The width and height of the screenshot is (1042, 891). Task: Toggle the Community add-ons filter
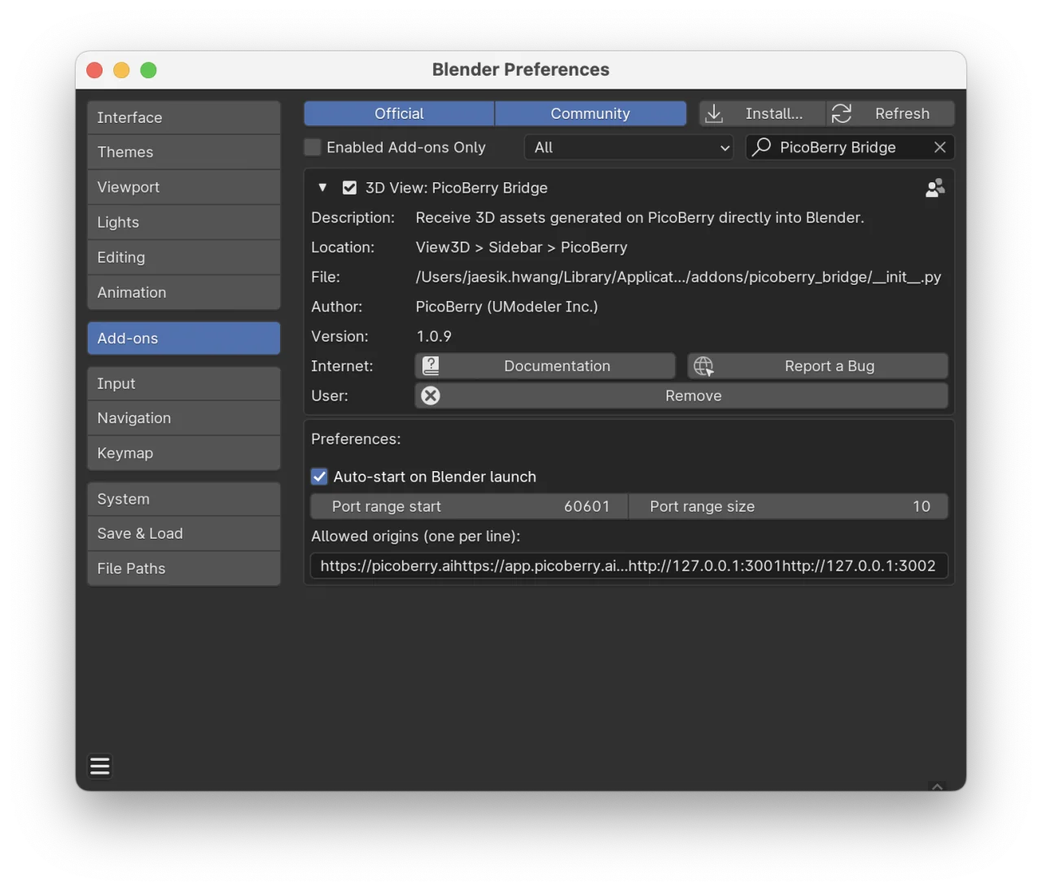coord(590,113)
